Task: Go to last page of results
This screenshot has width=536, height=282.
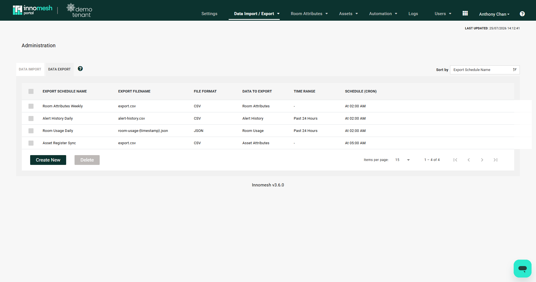Action: point(496,160)
